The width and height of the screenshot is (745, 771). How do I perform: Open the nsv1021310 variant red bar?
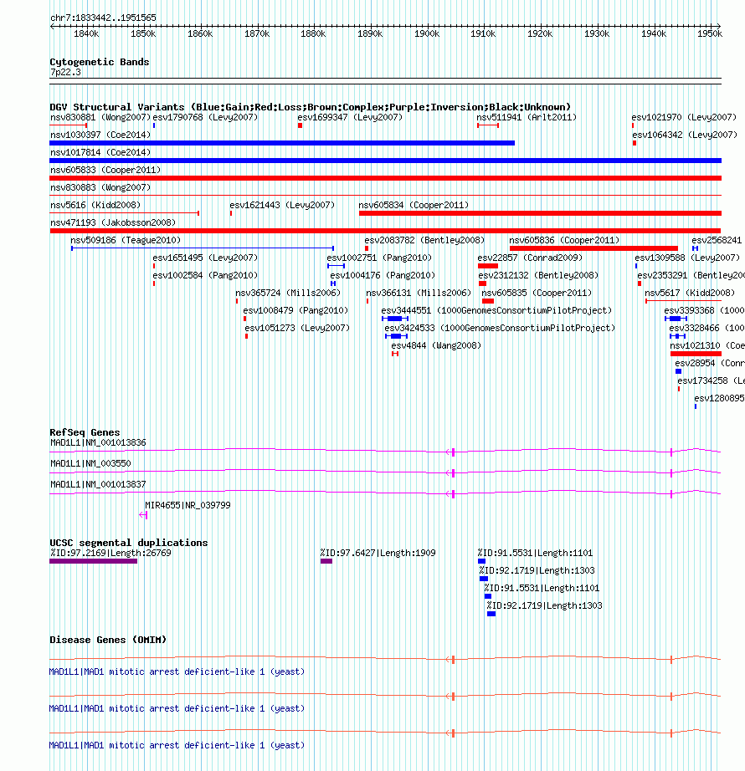(x=696, y=354)
